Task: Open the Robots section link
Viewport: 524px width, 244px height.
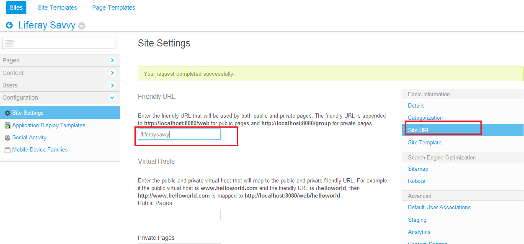Action: [x=416, y=181]
